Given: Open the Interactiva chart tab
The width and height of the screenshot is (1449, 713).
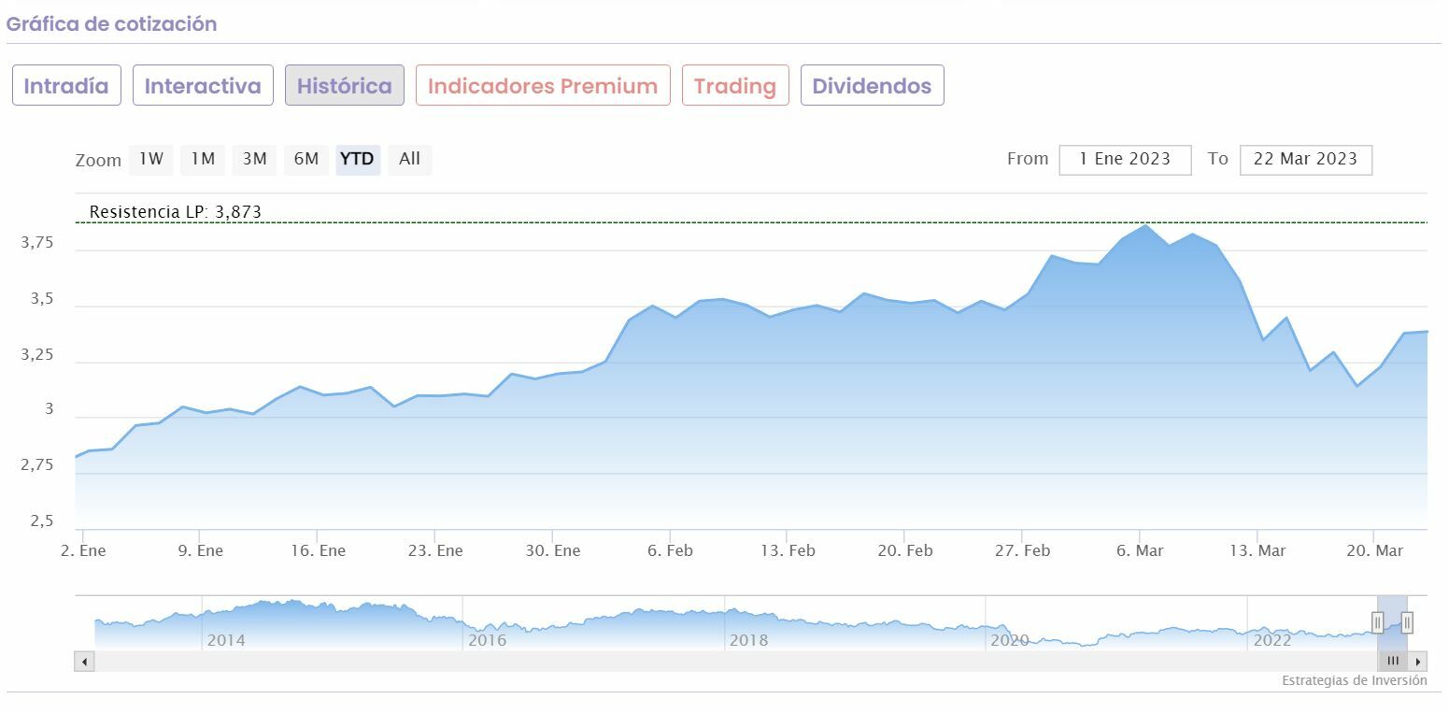Looking at the screenshot, I should tap(203, 86).
